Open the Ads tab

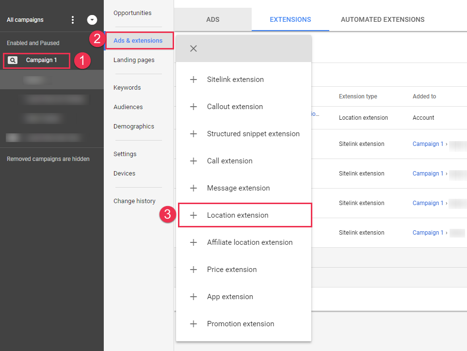(212, 20)
